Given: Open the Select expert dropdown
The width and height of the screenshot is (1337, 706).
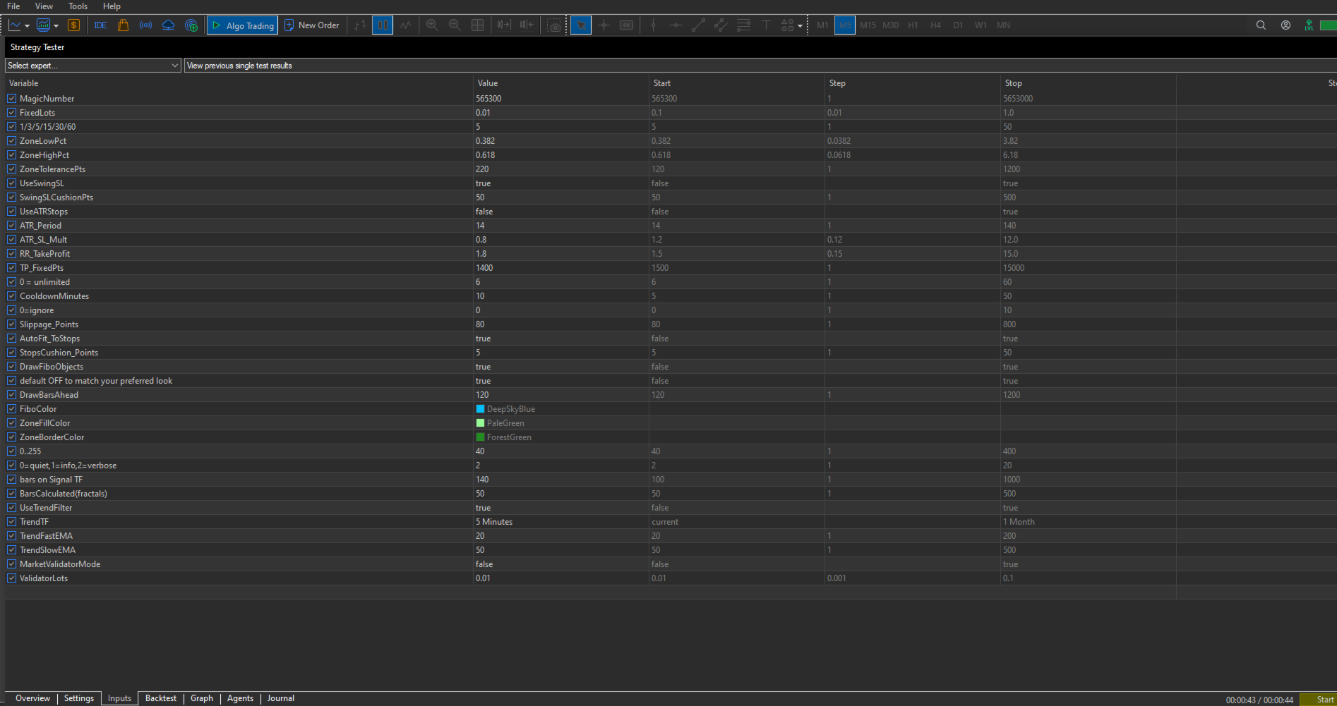Looking at the screenshot, I should pos(93,66).
